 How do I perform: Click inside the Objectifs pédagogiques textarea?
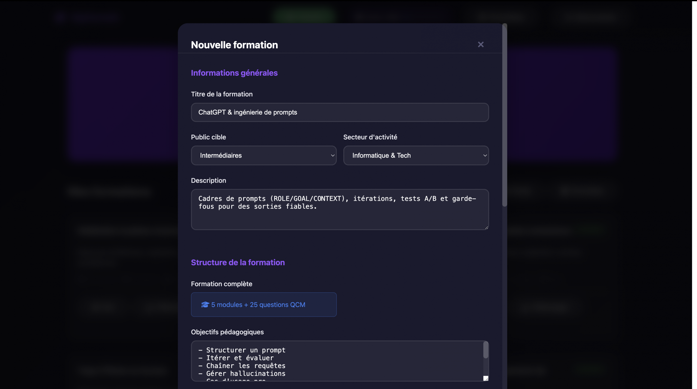click(x=338, y=362)
